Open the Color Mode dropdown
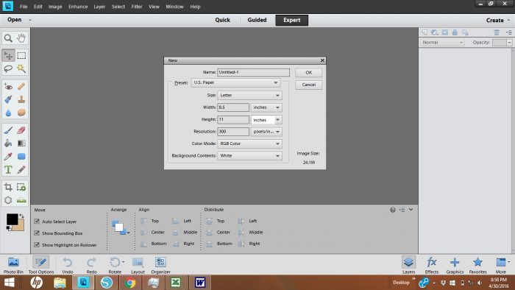The height and width of the screenshot is (290, 515). click(x=249, y=144)
